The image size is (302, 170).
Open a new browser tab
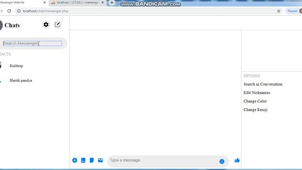112,2
